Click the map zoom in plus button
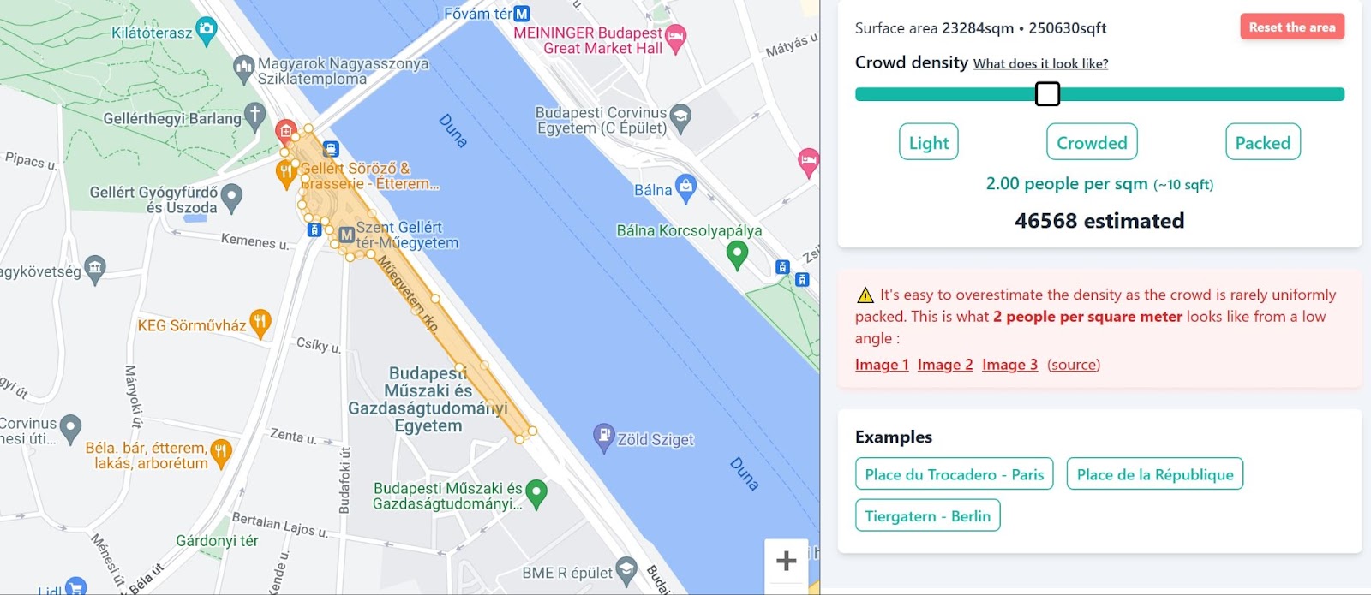 point(786,561)
